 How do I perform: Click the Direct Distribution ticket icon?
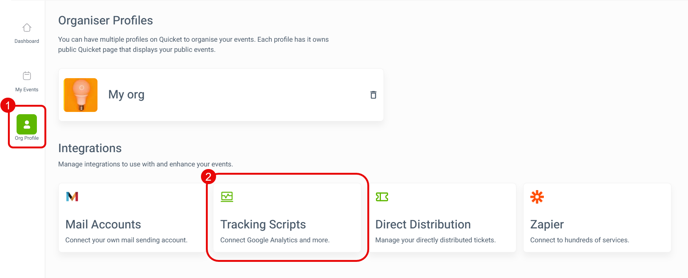click(382, 197)
